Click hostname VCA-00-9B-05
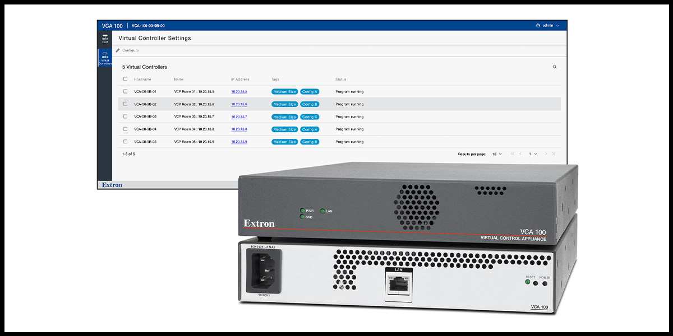Viewport: 673px width, 336px height. tap(145, 142)
